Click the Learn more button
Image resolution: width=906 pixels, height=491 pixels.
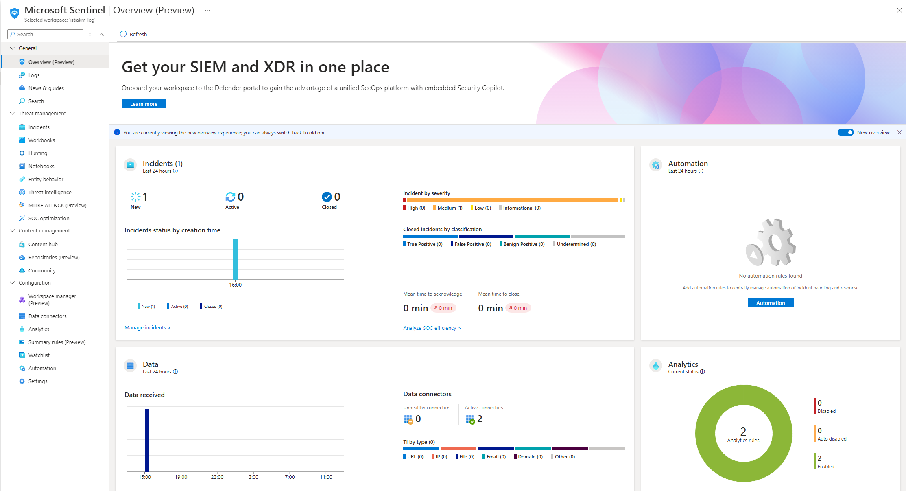coord(144,104)
